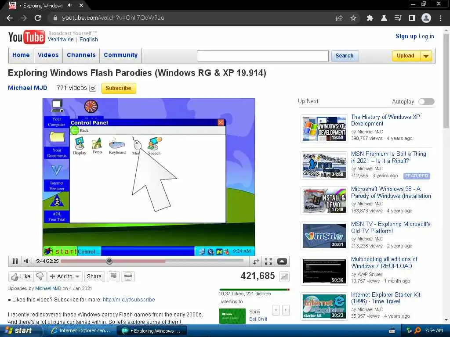Pause the video playback

(15, 261)
